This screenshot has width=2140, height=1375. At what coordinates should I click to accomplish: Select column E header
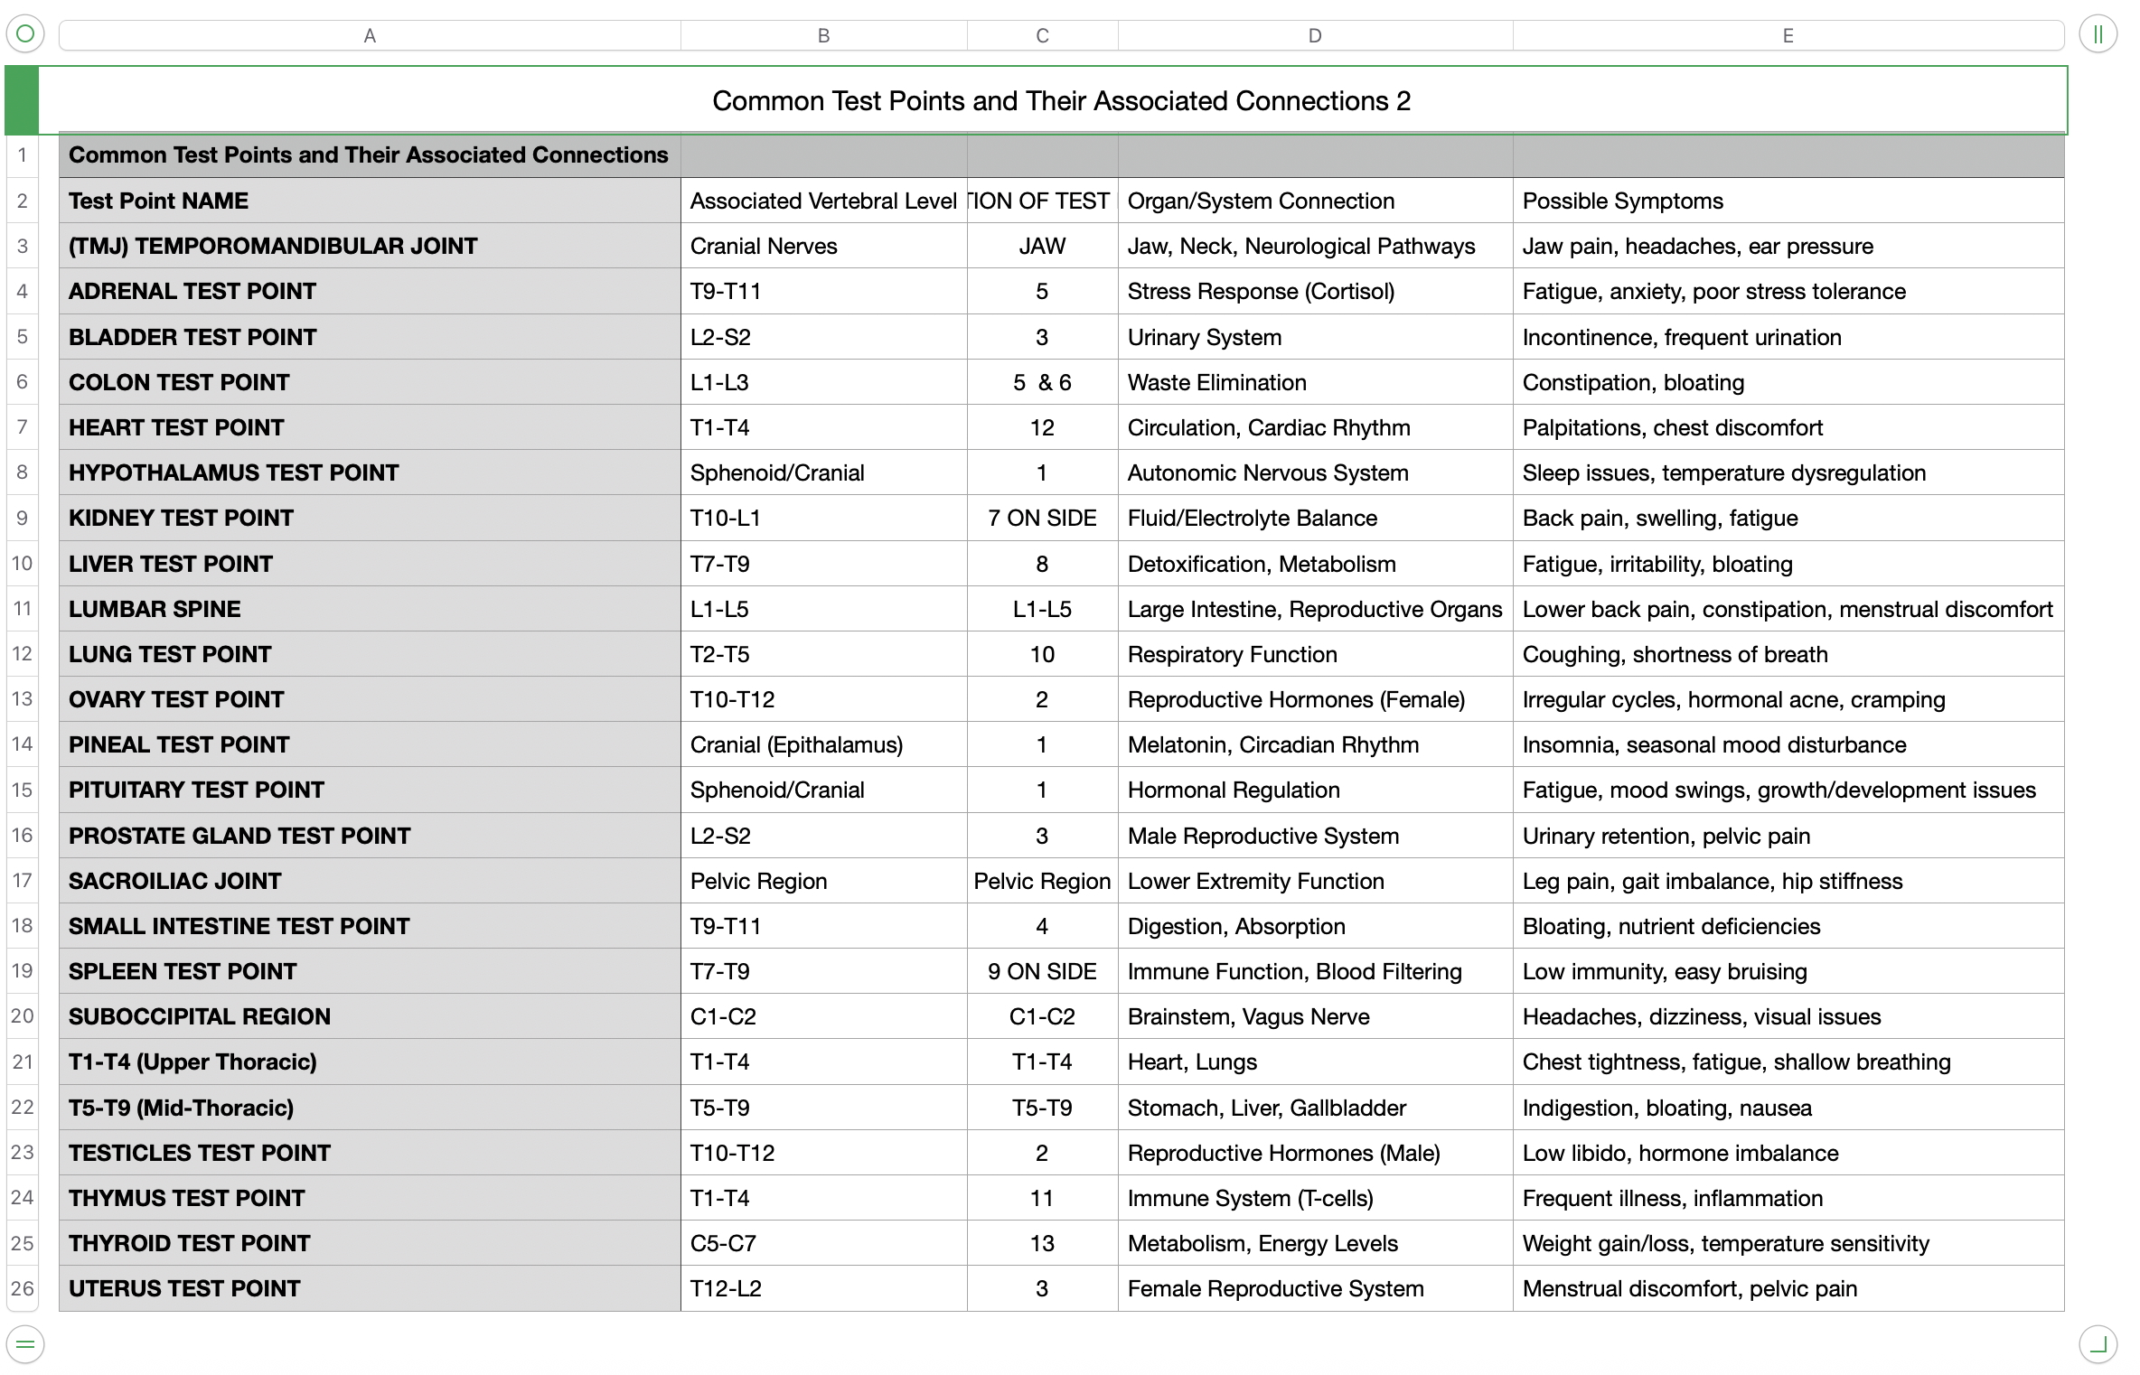1788,35
